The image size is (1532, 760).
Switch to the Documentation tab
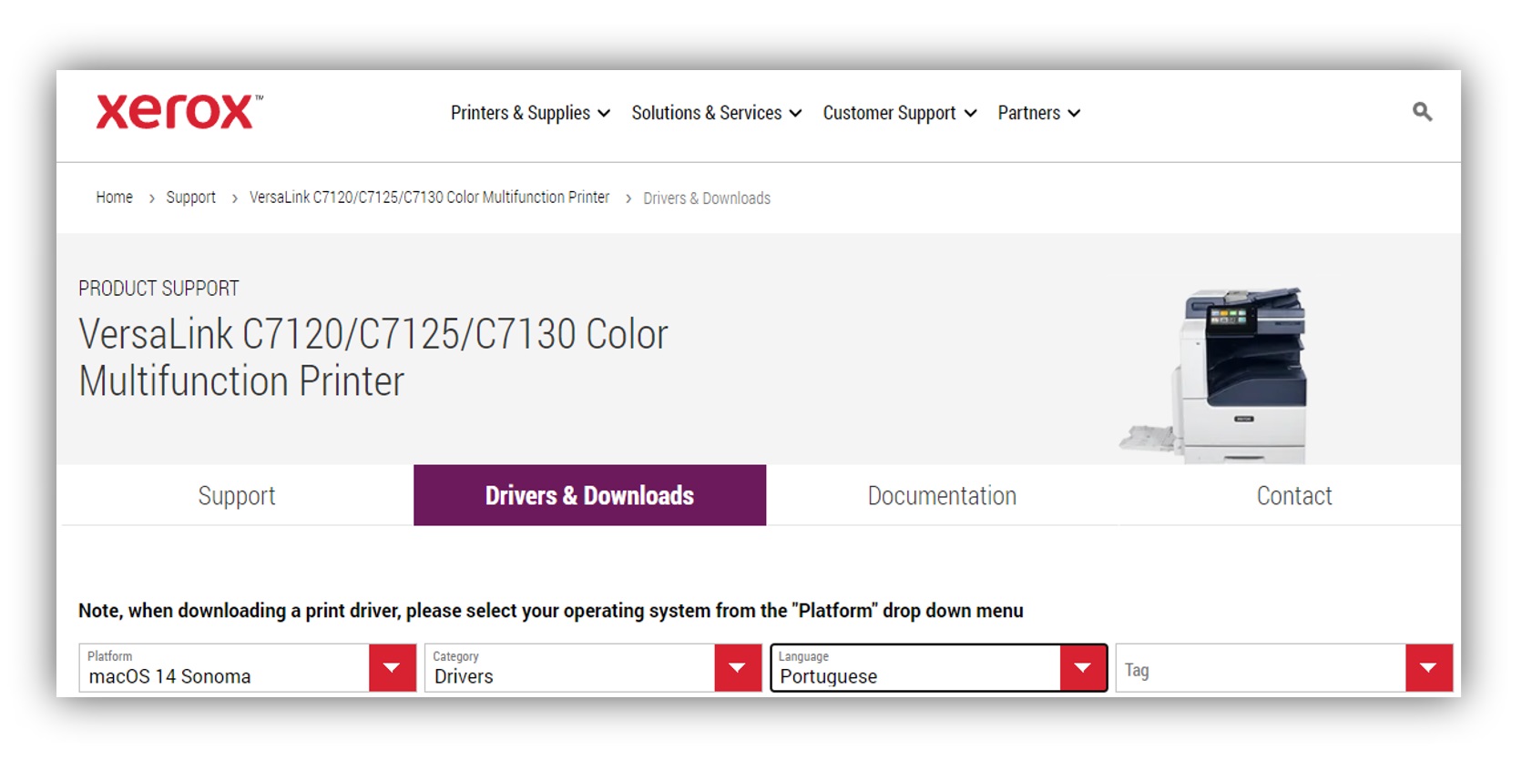pyautogui.click(x=942, y=495)
